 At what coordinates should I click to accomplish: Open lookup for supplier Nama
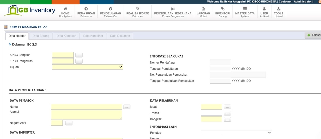(x=127, y=107)
